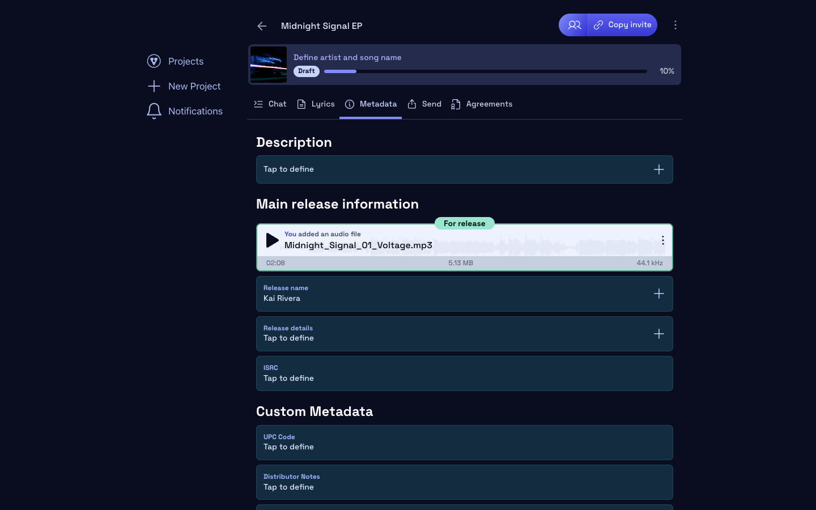Click the 5.13 MB file size text
816x510 pixels.
click(x=461, y=263)
